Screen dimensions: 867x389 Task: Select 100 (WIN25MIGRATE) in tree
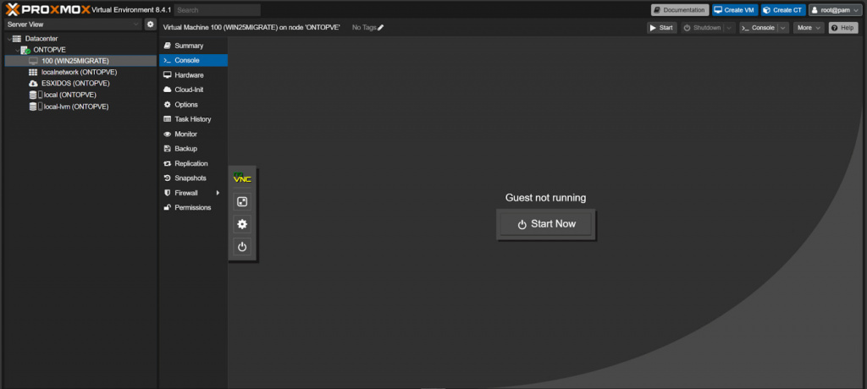80,61
